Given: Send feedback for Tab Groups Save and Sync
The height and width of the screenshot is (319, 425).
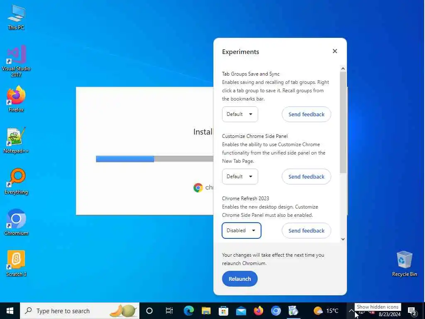Looking at the screenshot, I should [306, 114].
